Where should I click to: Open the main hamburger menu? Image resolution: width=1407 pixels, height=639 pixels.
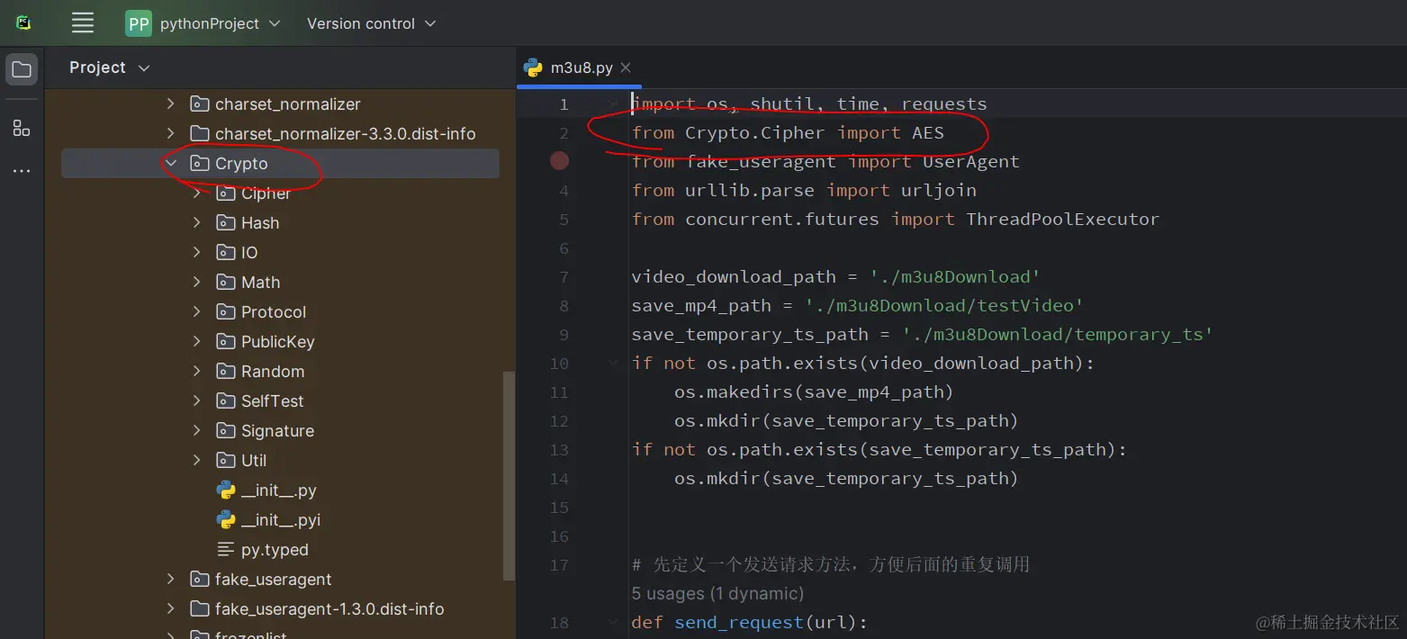click(83, 23)
